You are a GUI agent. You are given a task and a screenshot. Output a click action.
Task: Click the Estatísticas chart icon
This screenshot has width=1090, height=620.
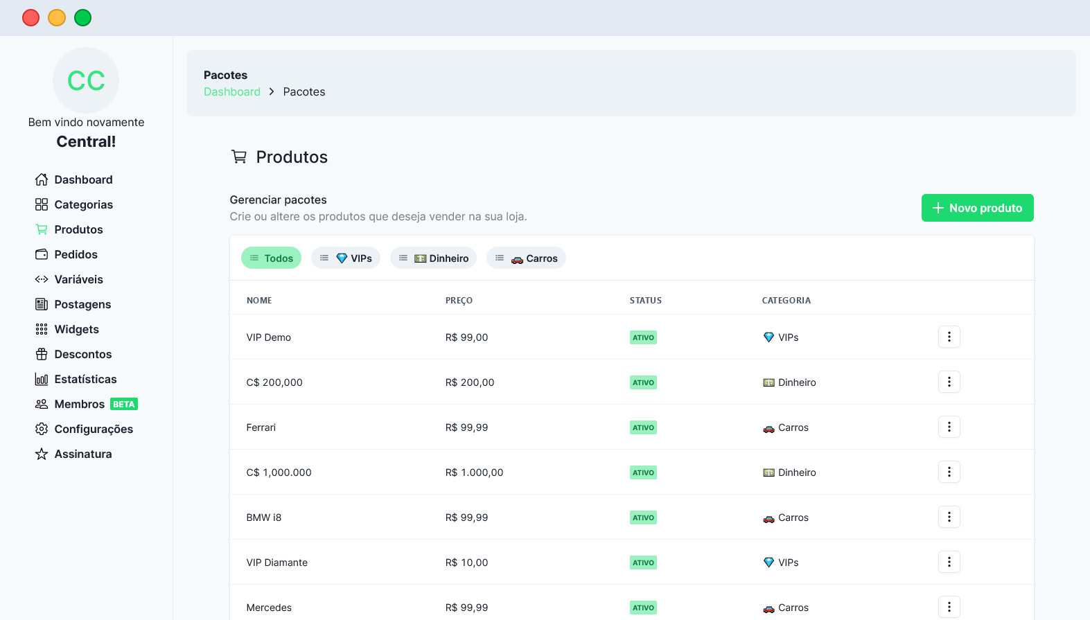pos(42,379)
